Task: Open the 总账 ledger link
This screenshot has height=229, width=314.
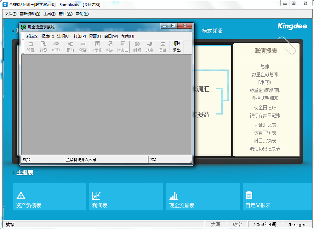Action: (265, 67)
